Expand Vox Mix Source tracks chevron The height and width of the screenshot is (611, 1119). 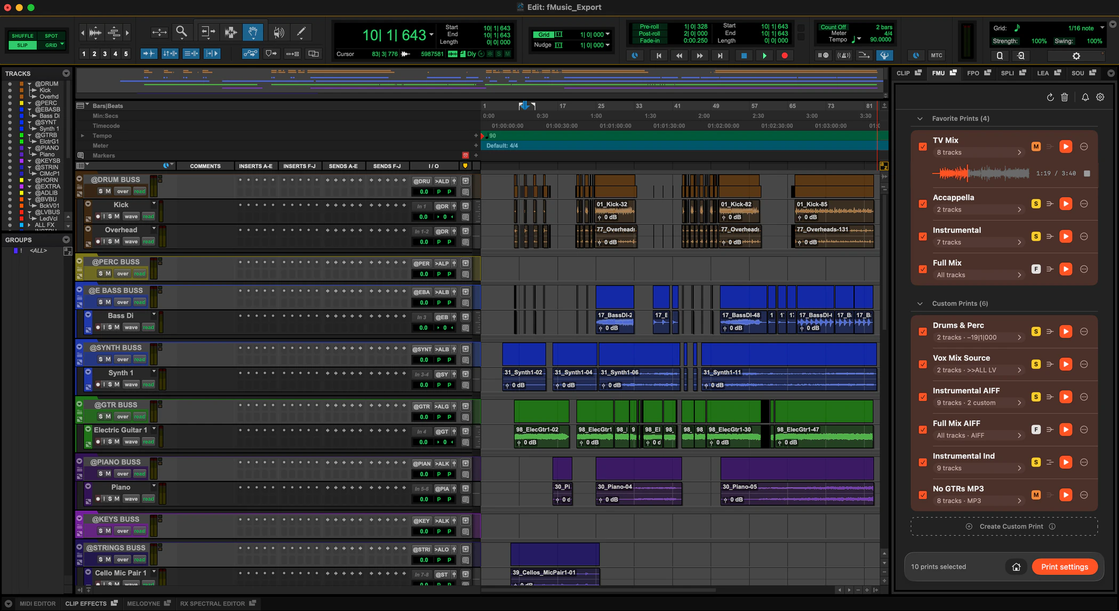point(1019,370)
